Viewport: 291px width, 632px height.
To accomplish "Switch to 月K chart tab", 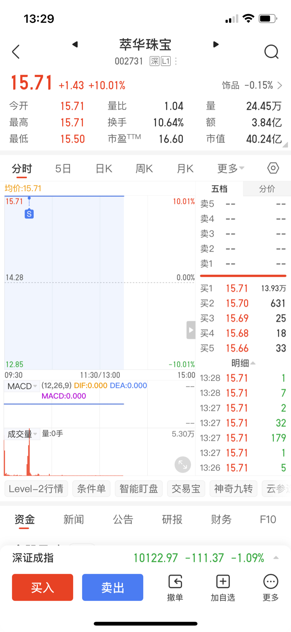I will click(185, 168).
